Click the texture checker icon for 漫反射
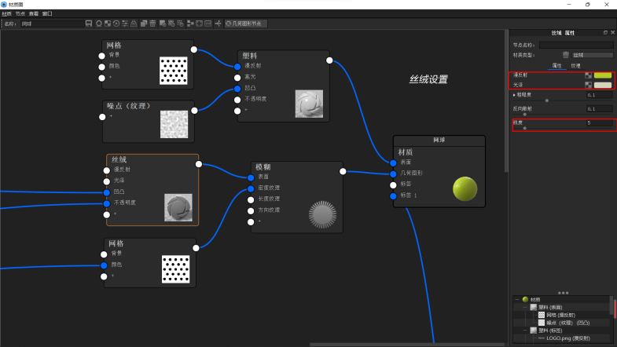This screenshot has width=617, height=347. coord(588,75)
